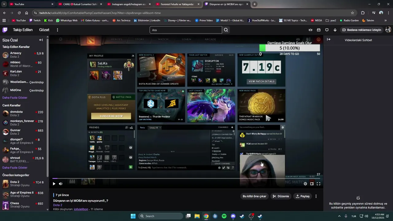Open the Kick bookmark

pyautogui.click(x=48, y=21)
